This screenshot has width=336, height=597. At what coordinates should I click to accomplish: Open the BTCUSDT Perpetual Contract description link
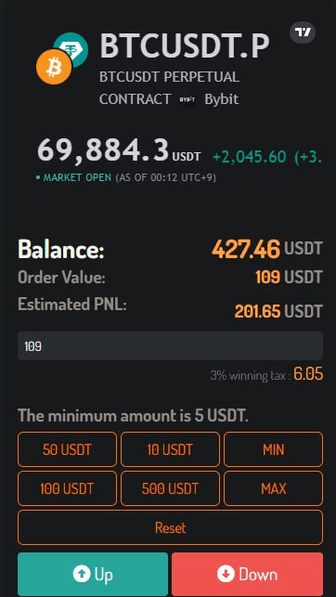(169, 88)
